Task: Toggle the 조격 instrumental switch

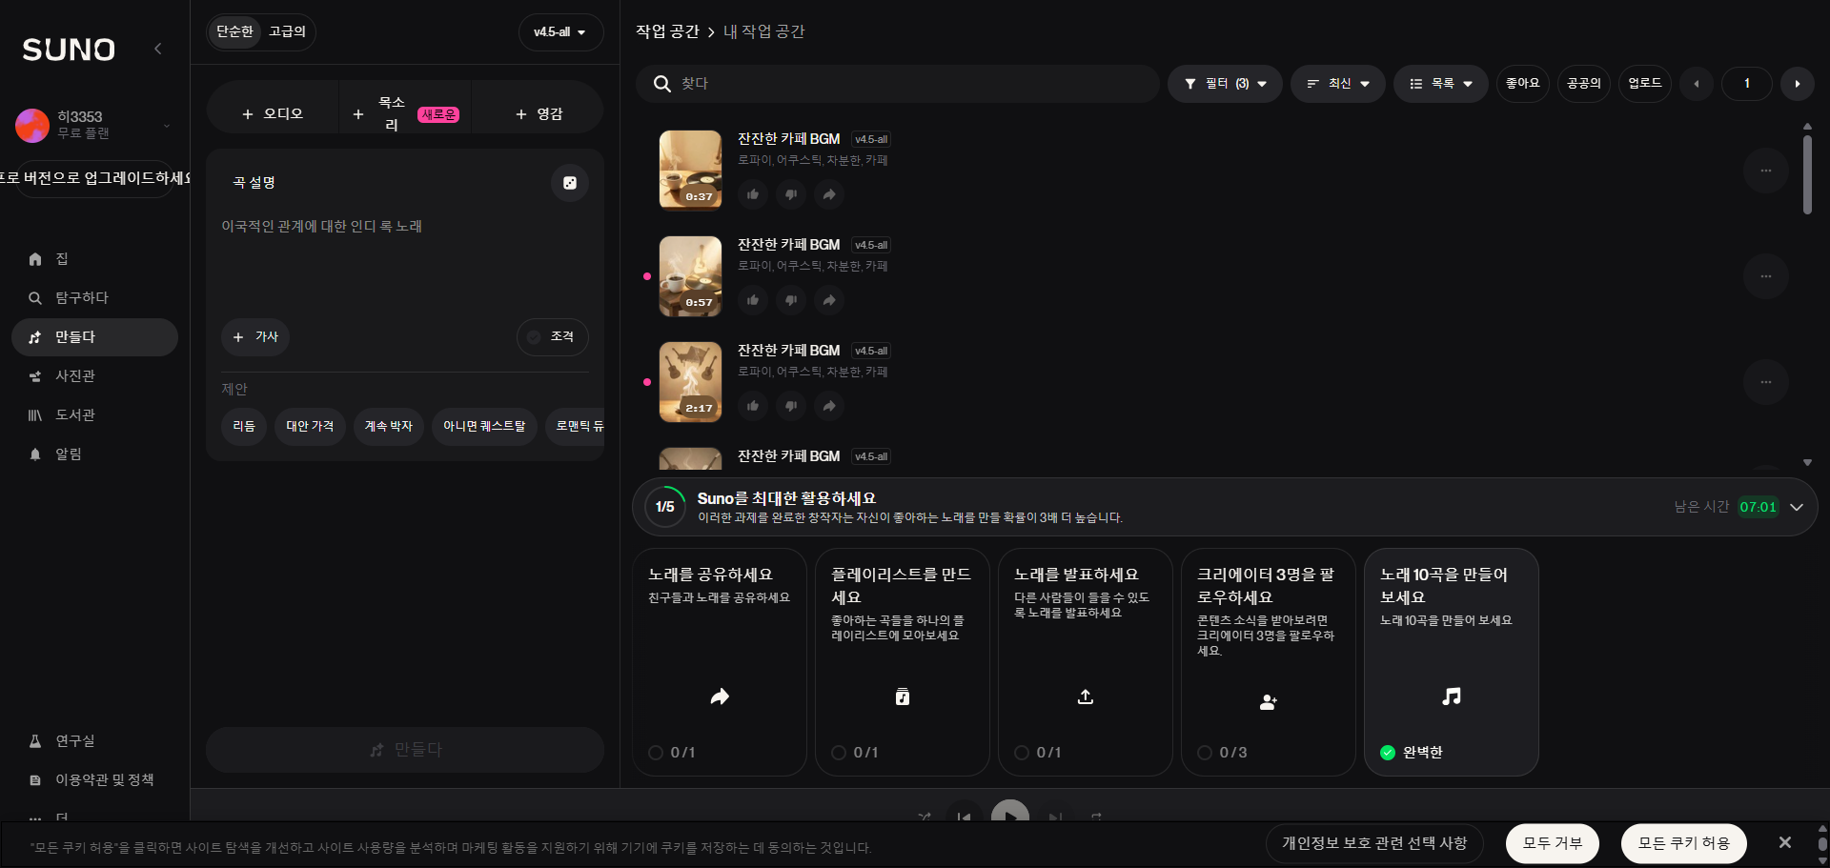Action: tap(553, 337)
